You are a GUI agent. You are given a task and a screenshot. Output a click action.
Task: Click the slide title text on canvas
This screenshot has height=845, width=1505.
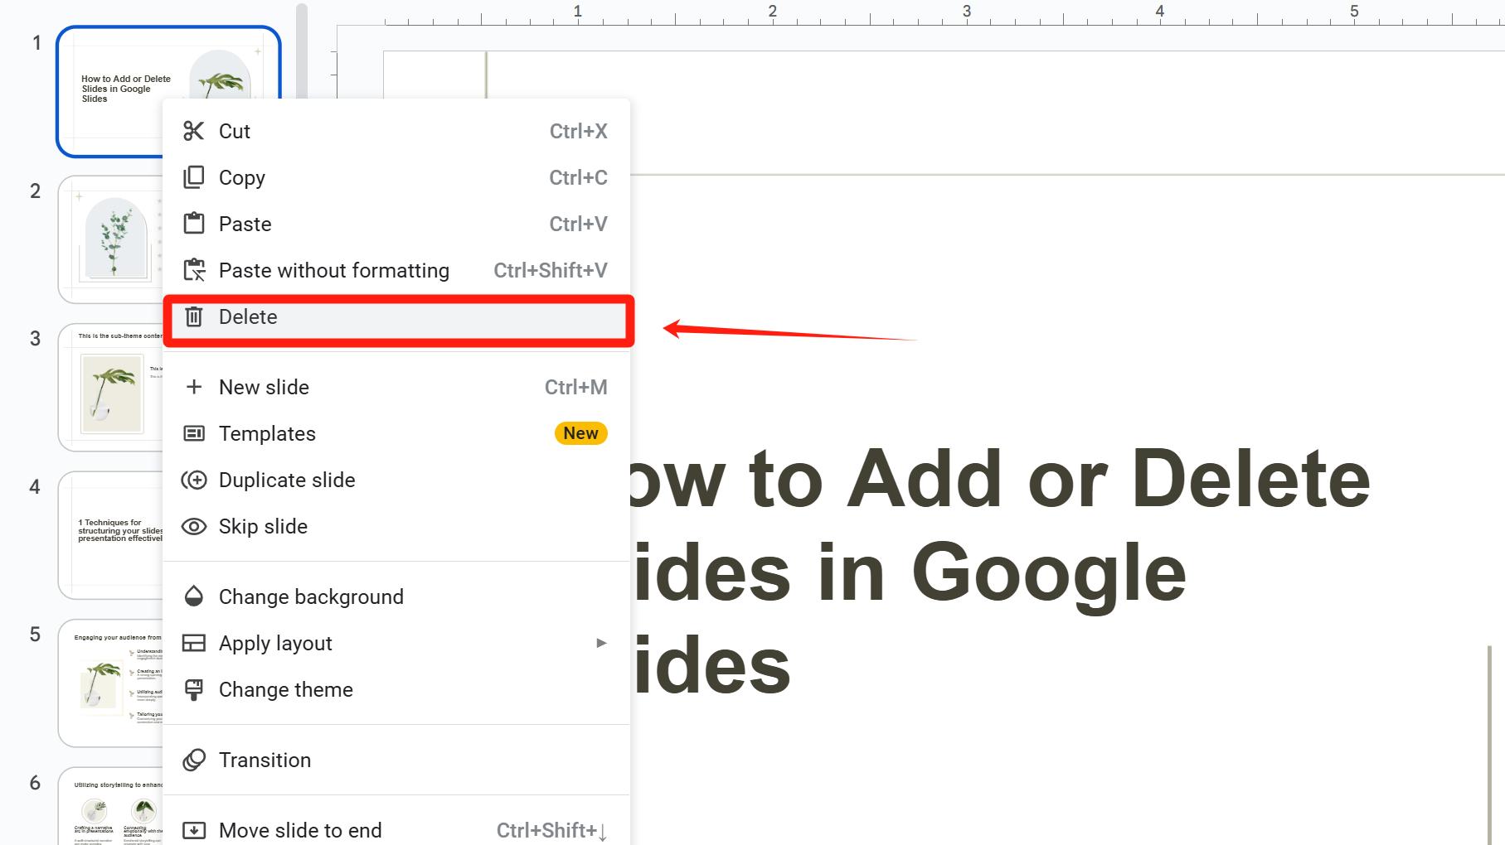click(999, 572)
